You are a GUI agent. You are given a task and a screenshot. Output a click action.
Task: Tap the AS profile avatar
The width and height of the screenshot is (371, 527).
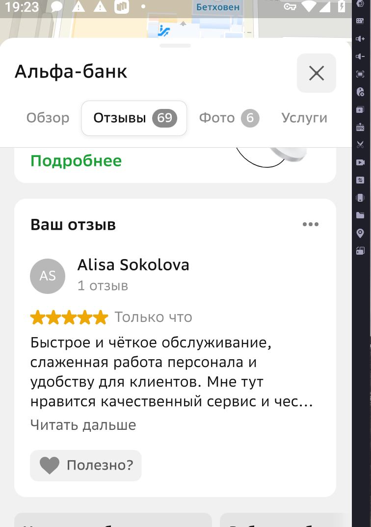(48, 276)
